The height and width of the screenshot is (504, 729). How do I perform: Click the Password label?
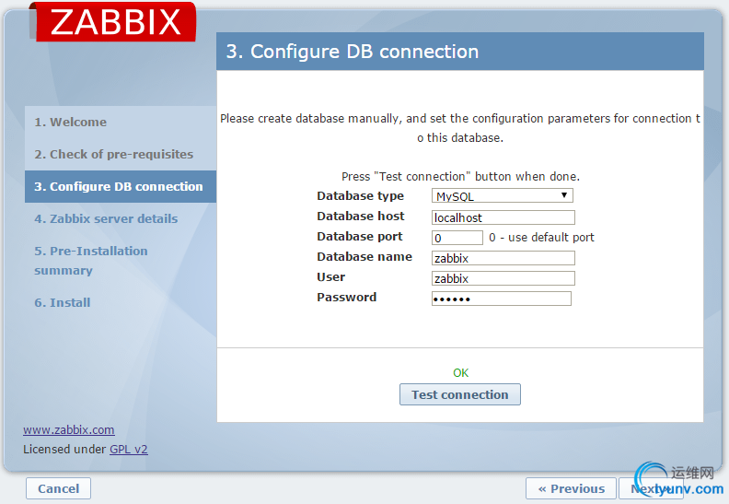coord(347,297)
